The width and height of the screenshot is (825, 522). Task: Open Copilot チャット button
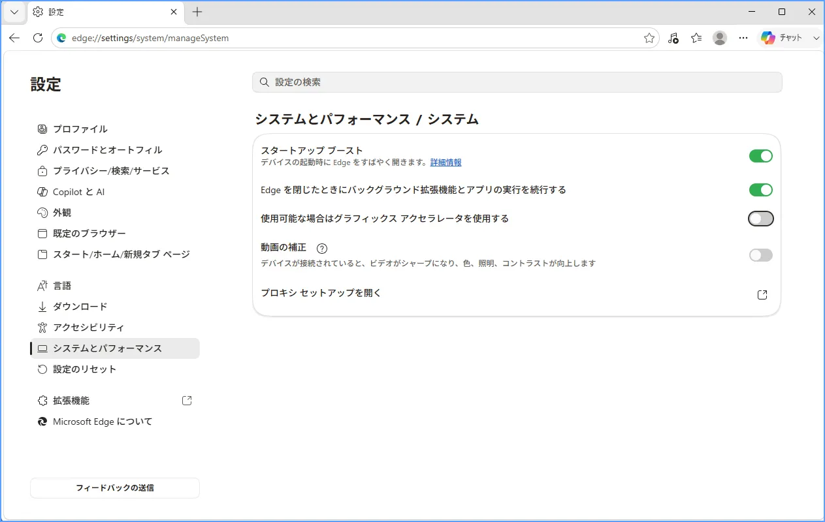pos(783,38)
